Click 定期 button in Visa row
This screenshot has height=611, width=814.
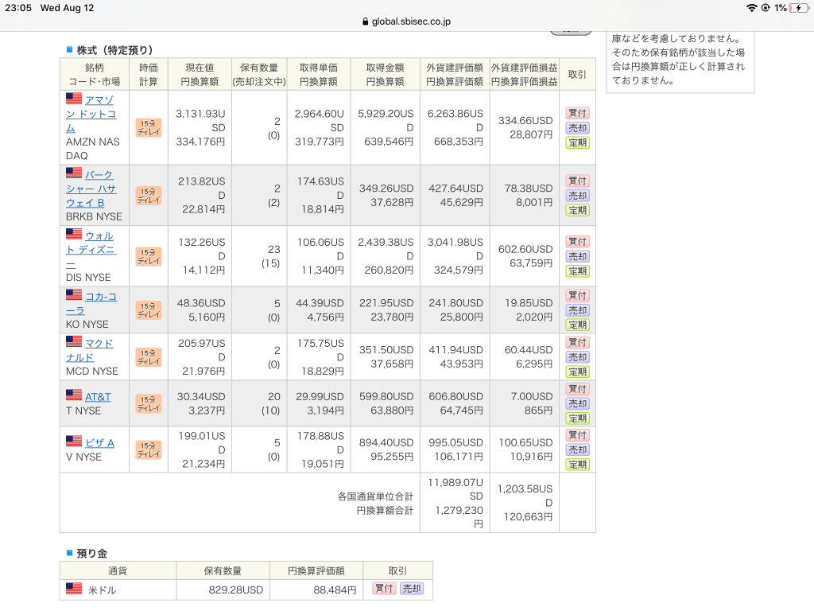pyautogui.click(x=577, y=465)
